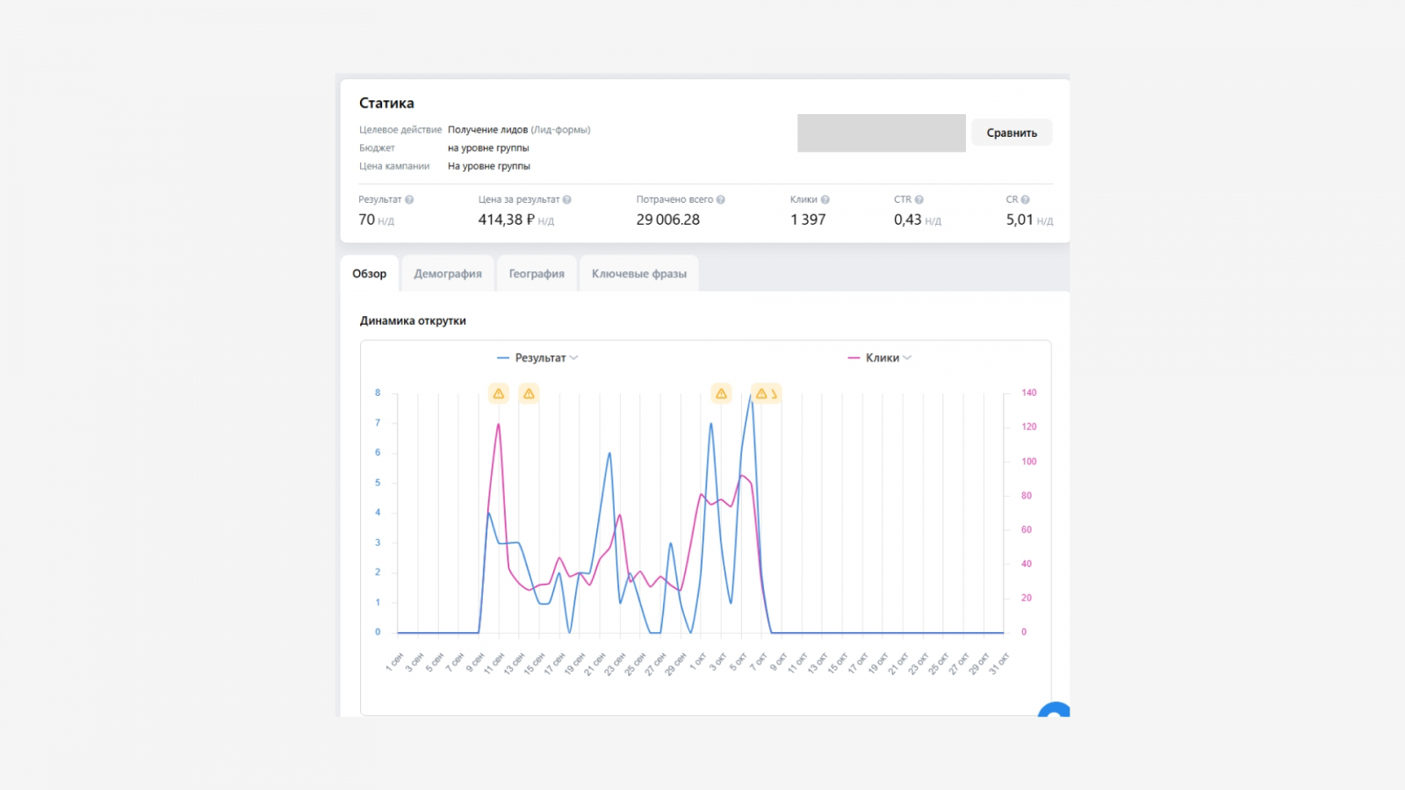
Task: Click the warning marker above 7 окт
Action: [x=762, y=394]
